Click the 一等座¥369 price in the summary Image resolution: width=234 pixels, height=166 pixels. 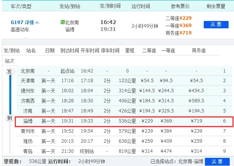click(179, 26)
